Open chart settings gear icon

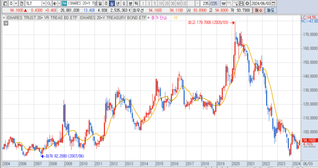[247, 3]
